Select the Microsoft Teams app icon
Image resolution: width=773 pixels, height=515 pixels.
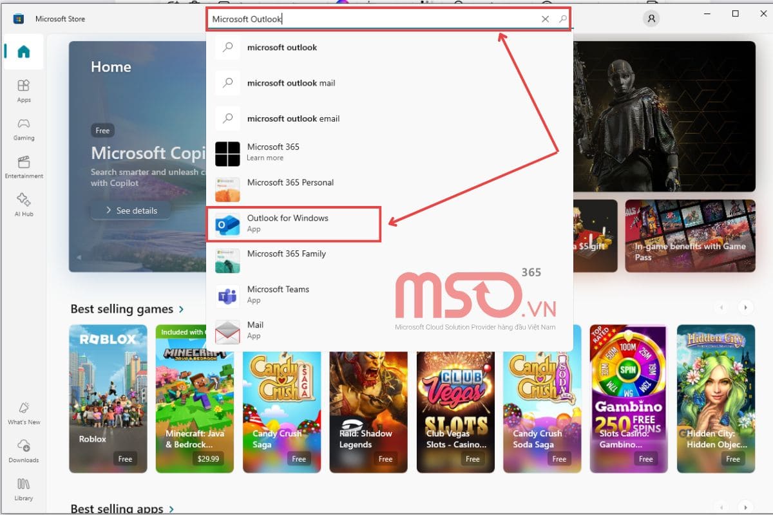pyautogui.click(x=227, y=296)
